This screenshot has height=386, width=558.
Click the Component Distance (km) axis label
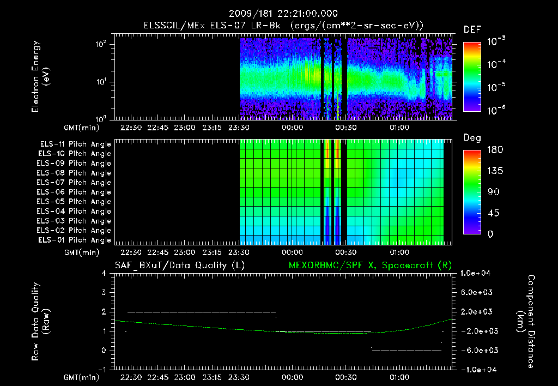pyautogui.click(x=526, y=322)
